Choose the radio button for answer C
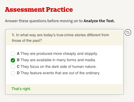The height and width of the screenshot is (102, 134). click(x=13, y=67)
